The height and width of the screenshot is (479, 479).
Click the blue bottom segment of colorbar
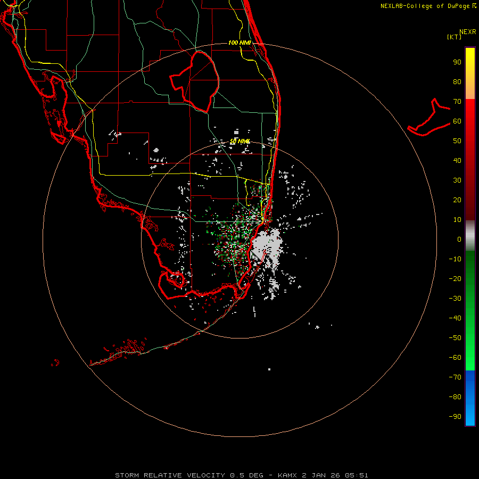470,398
